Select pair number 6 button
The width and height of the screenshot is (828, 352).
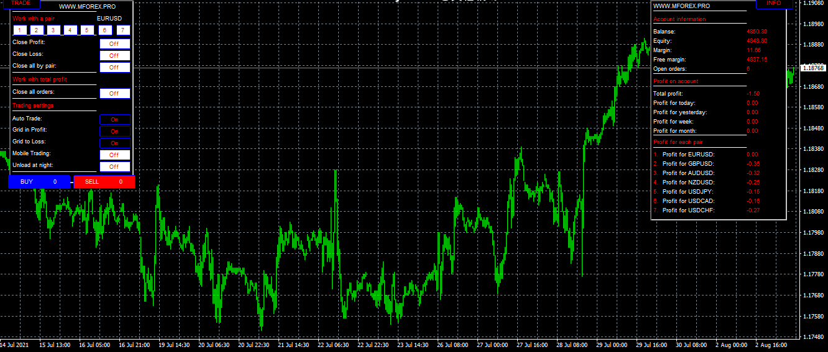tap(105, 30)
